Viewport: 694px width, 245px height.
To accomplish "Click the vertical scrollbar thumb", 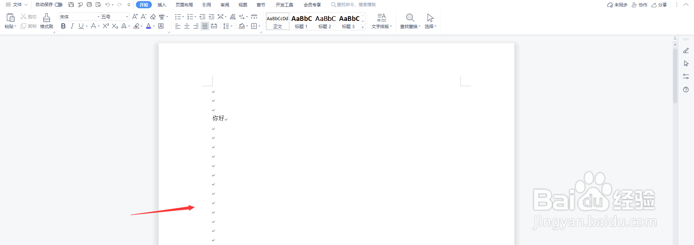I will (675, 76).
